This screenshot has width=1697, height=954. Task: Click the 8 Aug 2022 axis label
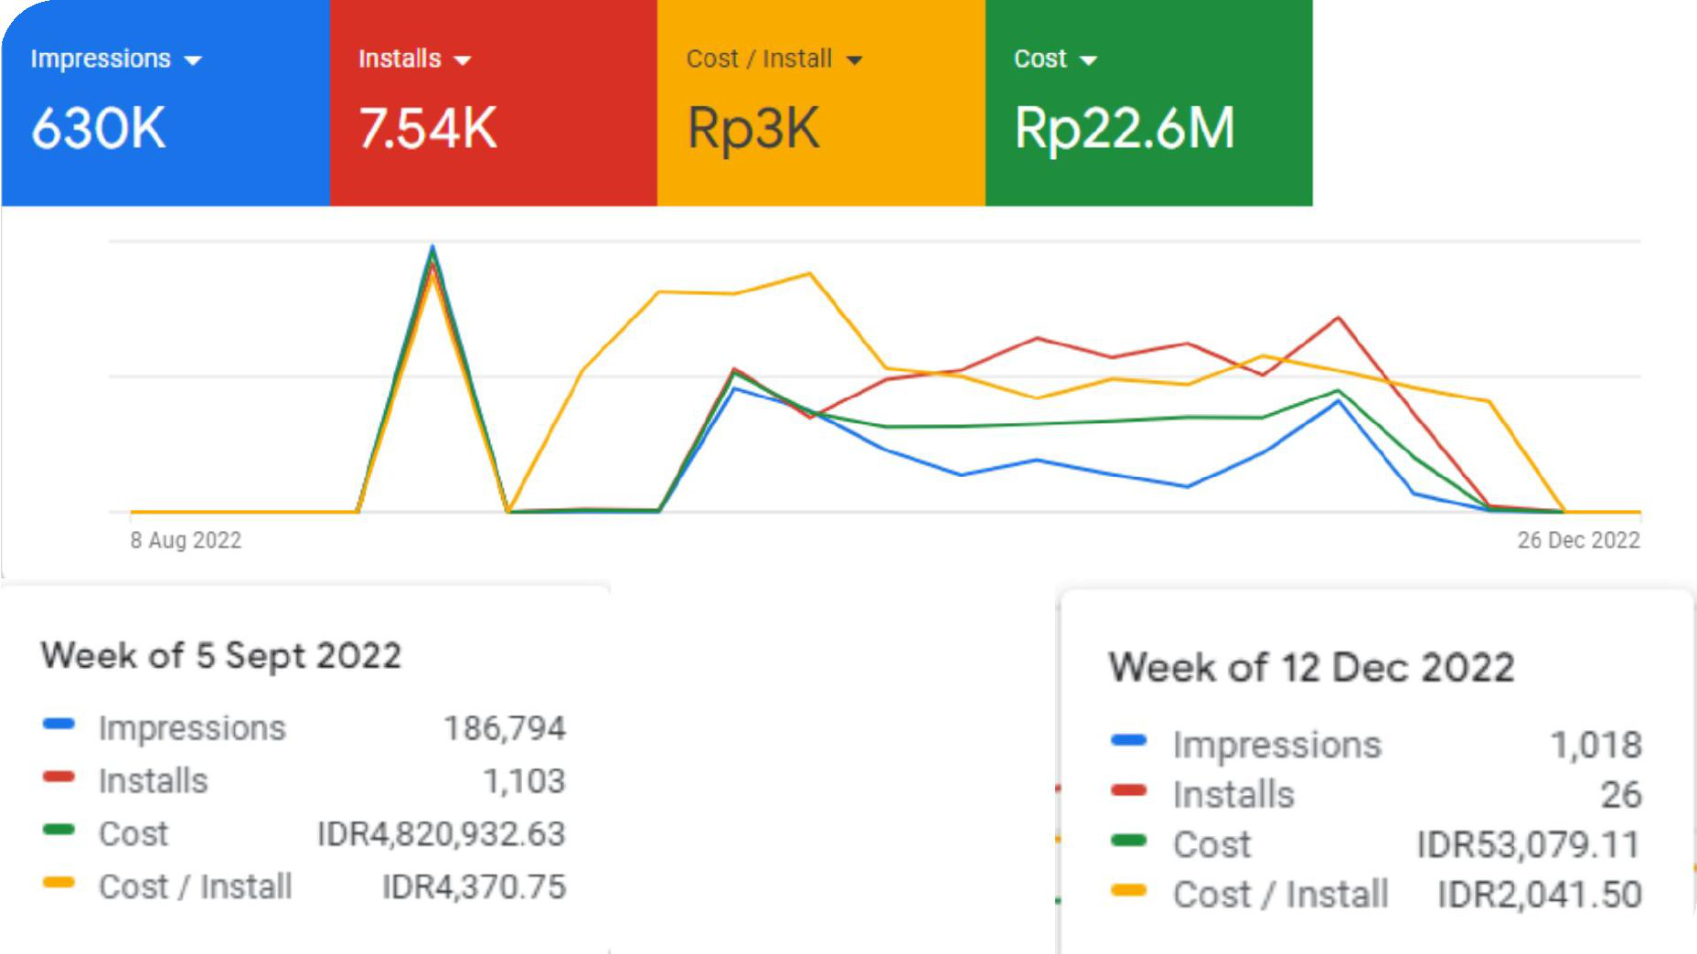click(186, 540)
